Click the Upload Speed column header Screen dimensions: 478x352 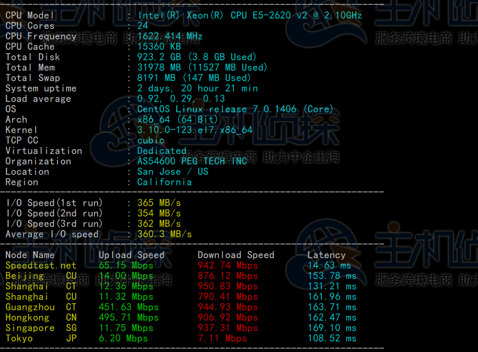(131, 255)
